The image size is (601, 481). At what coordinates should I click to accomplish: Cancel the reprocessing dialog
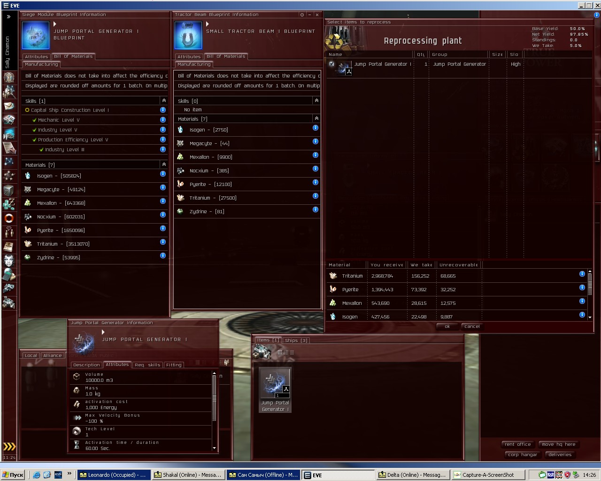tap(472, 326)
